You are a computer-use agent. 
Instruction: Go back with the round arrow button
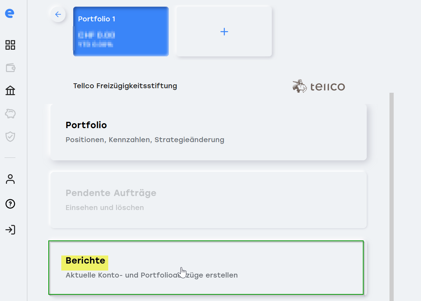coord(58,14)
